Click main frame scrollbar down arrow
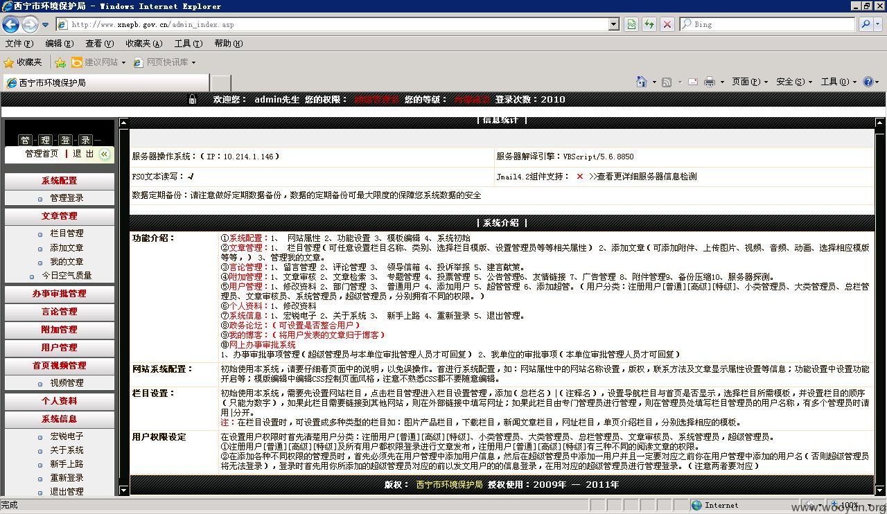Screen dimensions: 887x514 [879, 490]
